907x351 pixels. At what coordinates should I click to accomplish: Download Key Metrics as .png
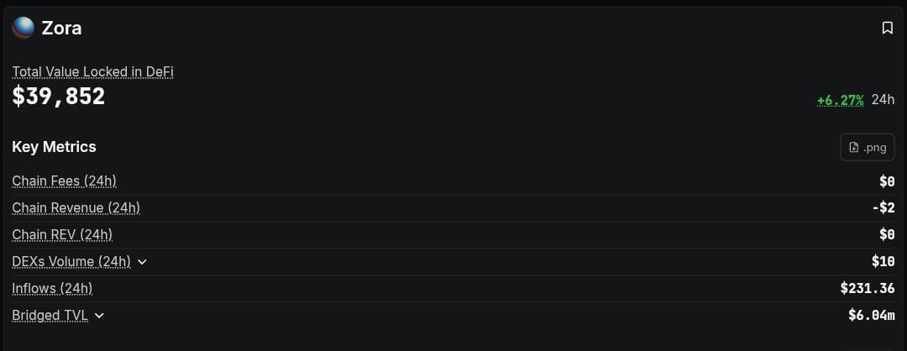(867, 147)
